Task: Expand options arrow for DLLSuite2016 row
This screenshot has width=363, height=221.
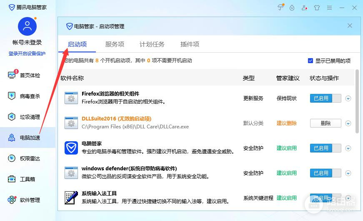Action: pos(348,123)
